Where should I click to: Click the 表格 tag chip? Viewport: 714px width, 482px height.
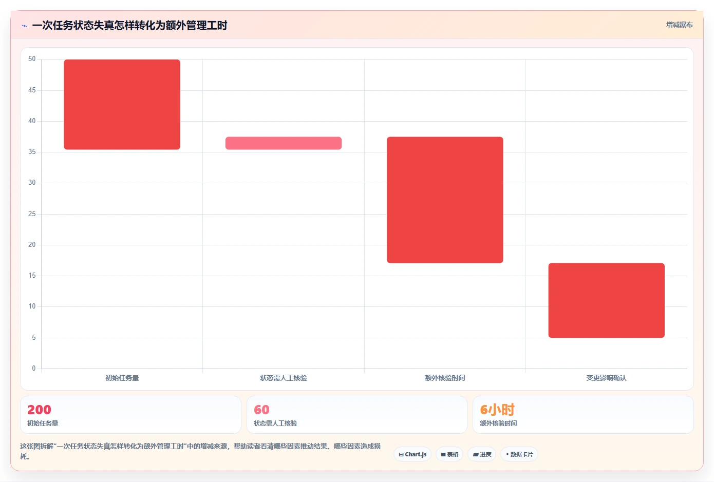(449, 454)
